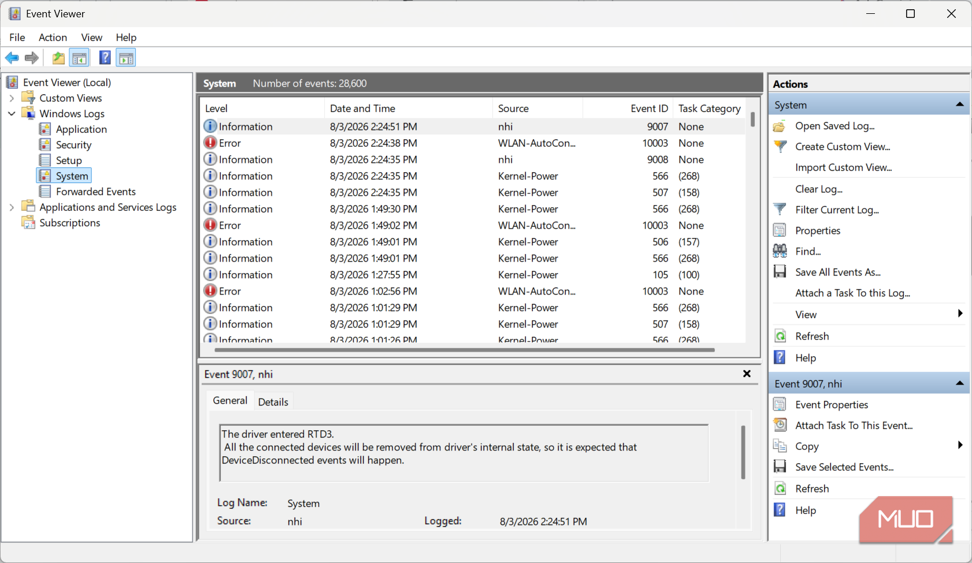Screen dimensions: 972x563
Task: Click the Save Selected Events floppy icon
Action: (x=780, y=467)
